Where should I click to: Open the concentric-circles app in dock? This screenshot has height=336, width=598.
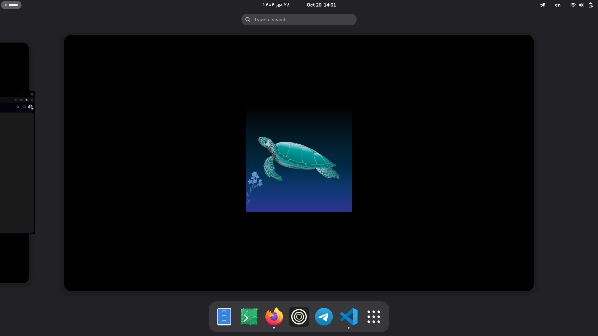pos(299,317)
